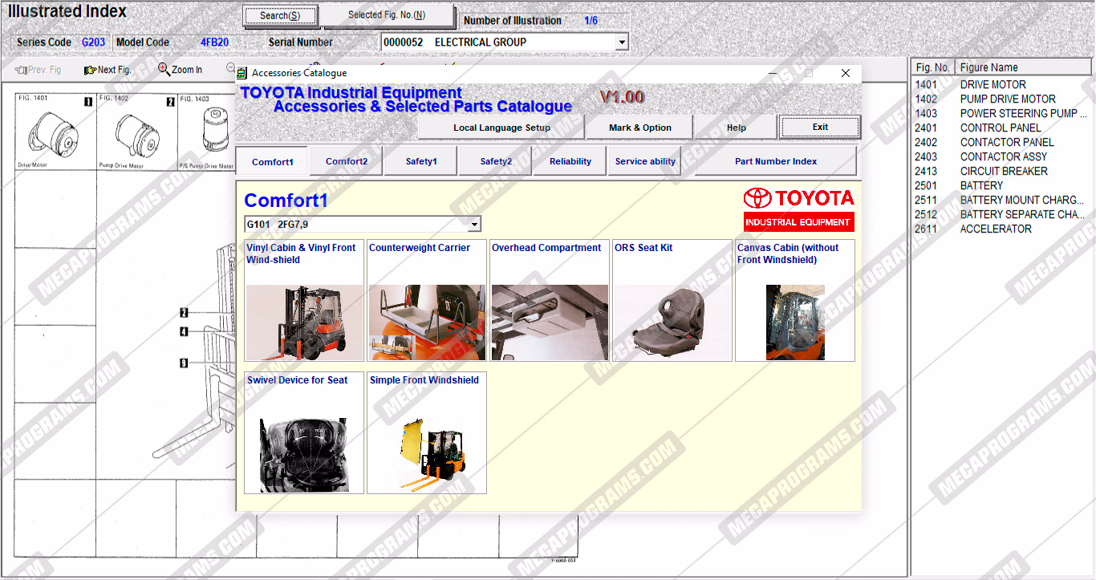The width and height of the screenshot is (1096, 580).
Task: Expand the ELECTRICAL GROUP dropdown
Action: (621, 43)
